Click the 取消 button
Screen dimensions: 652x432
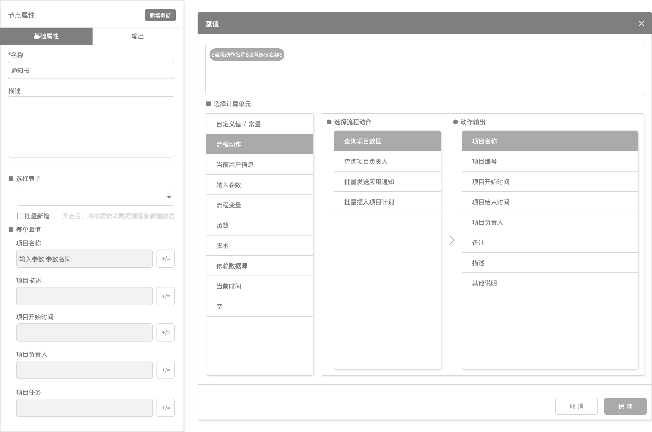click(576, 406)
